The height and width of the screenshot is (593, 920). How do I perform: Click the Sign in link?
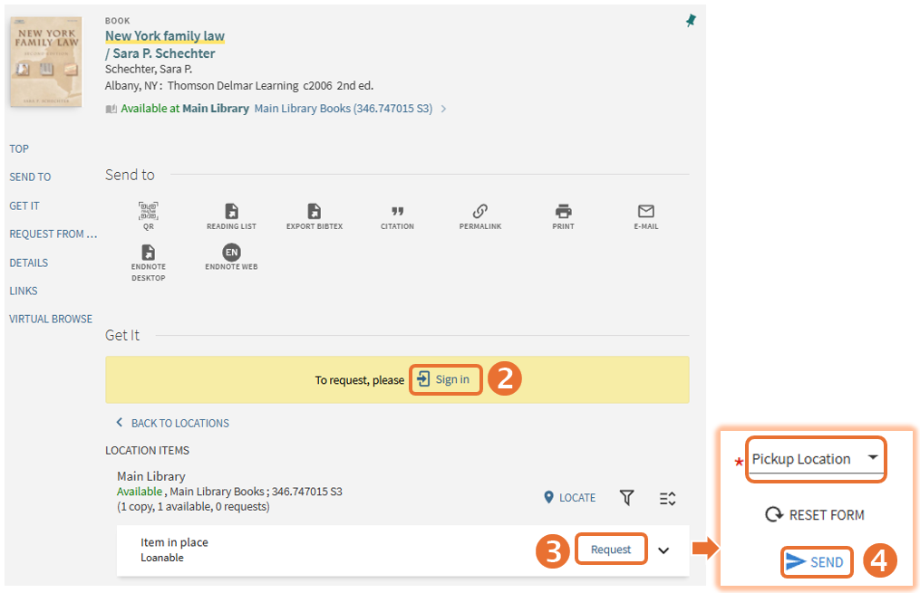click(x=444, y=379)
